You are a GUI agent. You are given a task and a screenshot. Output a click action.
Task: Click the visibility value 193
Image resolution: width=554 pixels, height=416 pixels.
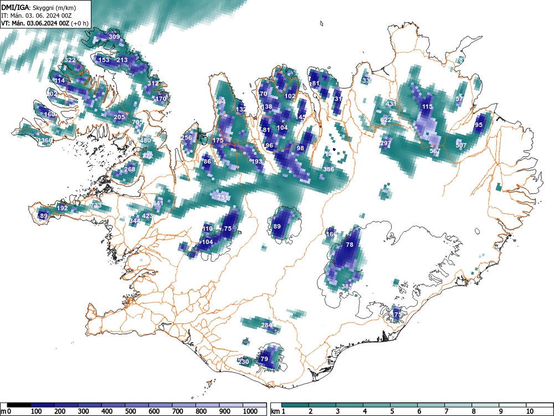point(257,161)
